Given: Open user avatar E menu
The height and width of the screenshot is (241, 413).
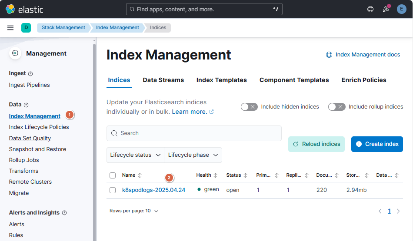Looking at the screenshot, I should tap(401, 9).
